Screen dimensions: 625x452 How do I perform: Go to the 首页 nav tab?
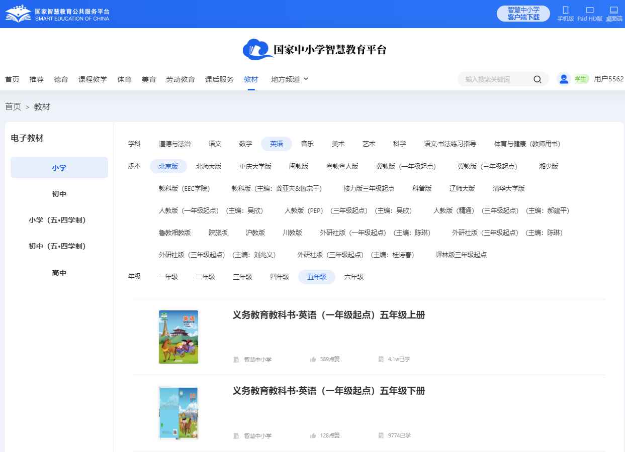12,79
